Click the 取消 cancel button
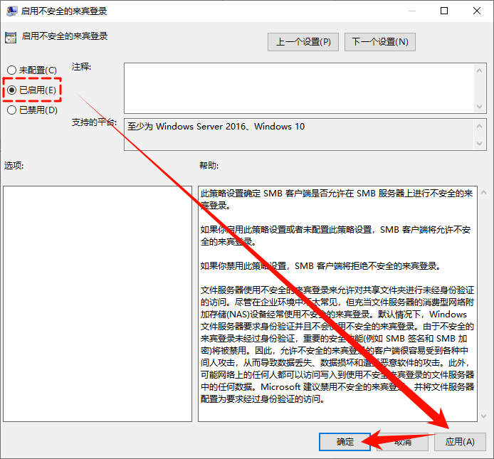Screen dimensions: 494x459 [403, 442]
